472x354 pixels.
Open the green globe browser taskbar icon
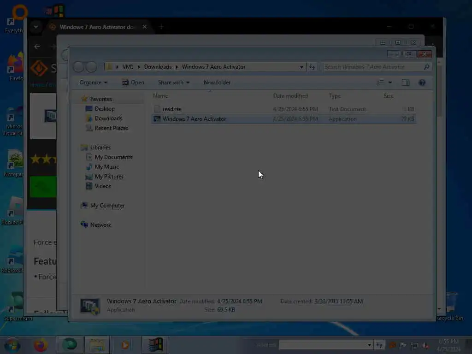(70, 345)
